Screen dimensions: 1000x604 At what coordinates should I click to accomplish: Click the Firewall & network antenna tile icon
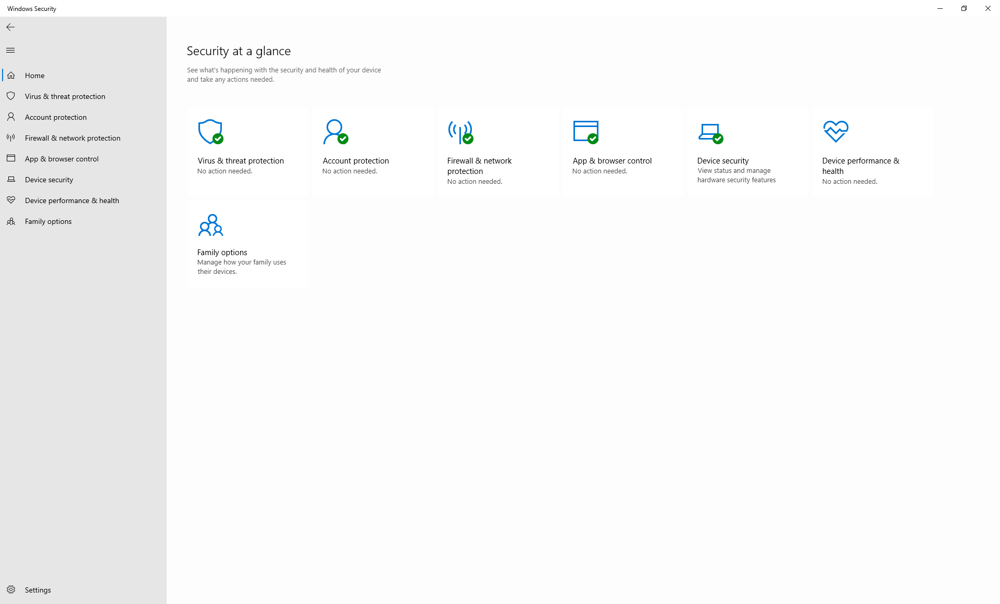460,132
